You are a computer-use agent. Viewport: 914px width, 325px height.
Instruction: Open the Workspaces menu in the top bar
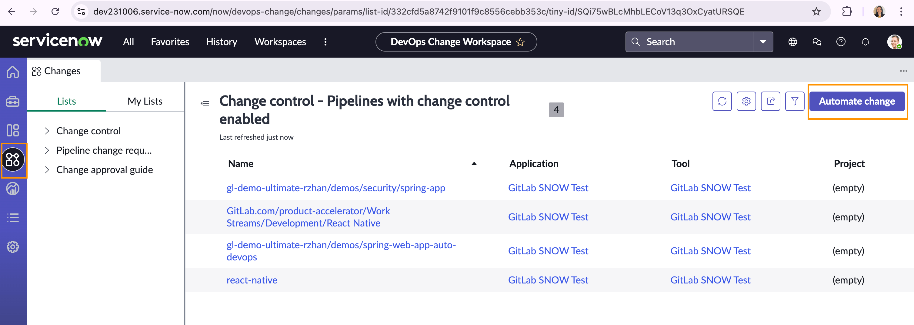280,42
